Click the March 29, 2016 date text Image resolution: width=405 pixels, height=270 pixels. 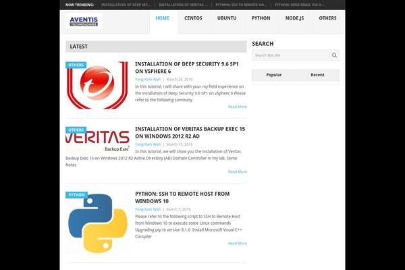point(180,80)
